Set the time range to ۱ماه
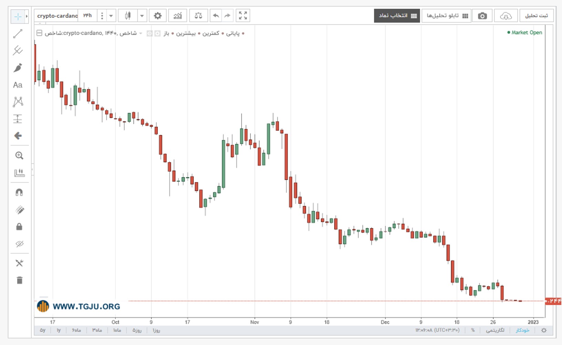 [117, 330]
